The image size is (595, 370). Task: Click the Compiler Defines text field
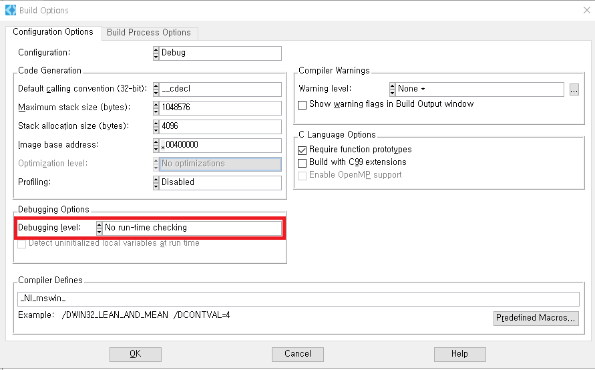pyautogui.click(x=299, y=299)
